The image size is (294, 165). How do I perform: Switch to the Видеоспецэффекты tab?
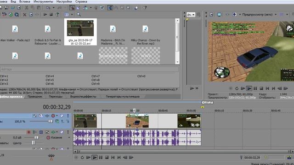(83, 97)
